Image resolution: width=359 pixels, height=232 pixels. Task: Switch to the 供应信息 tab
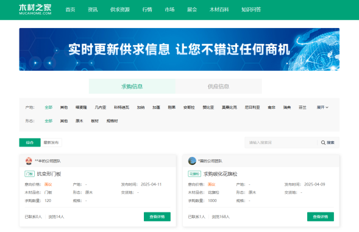(218, 86)
